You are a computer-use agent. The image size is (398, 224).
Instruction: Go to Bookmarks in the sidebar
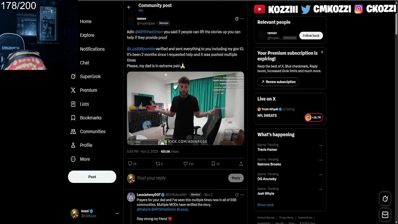pyautogui.click(x=90, y=118)
